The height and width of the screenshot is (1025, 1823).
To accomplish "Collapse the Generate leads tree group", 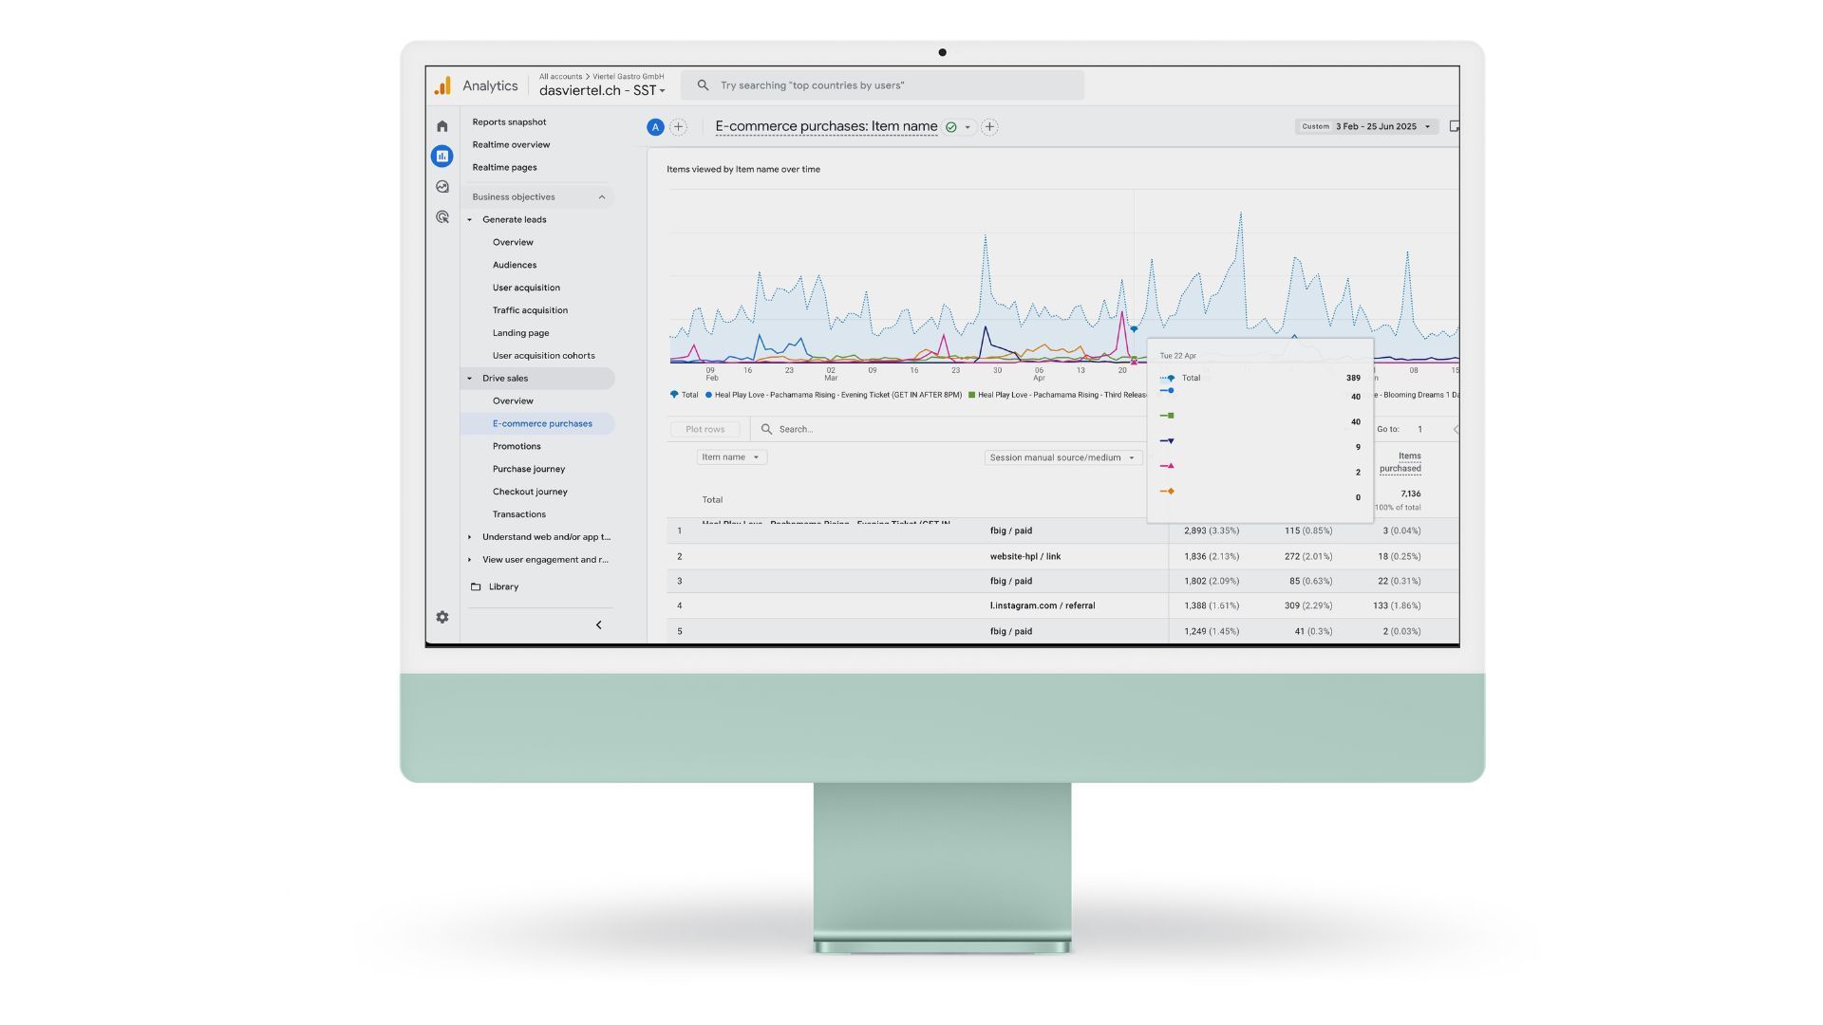I will [x=469, y=220].
